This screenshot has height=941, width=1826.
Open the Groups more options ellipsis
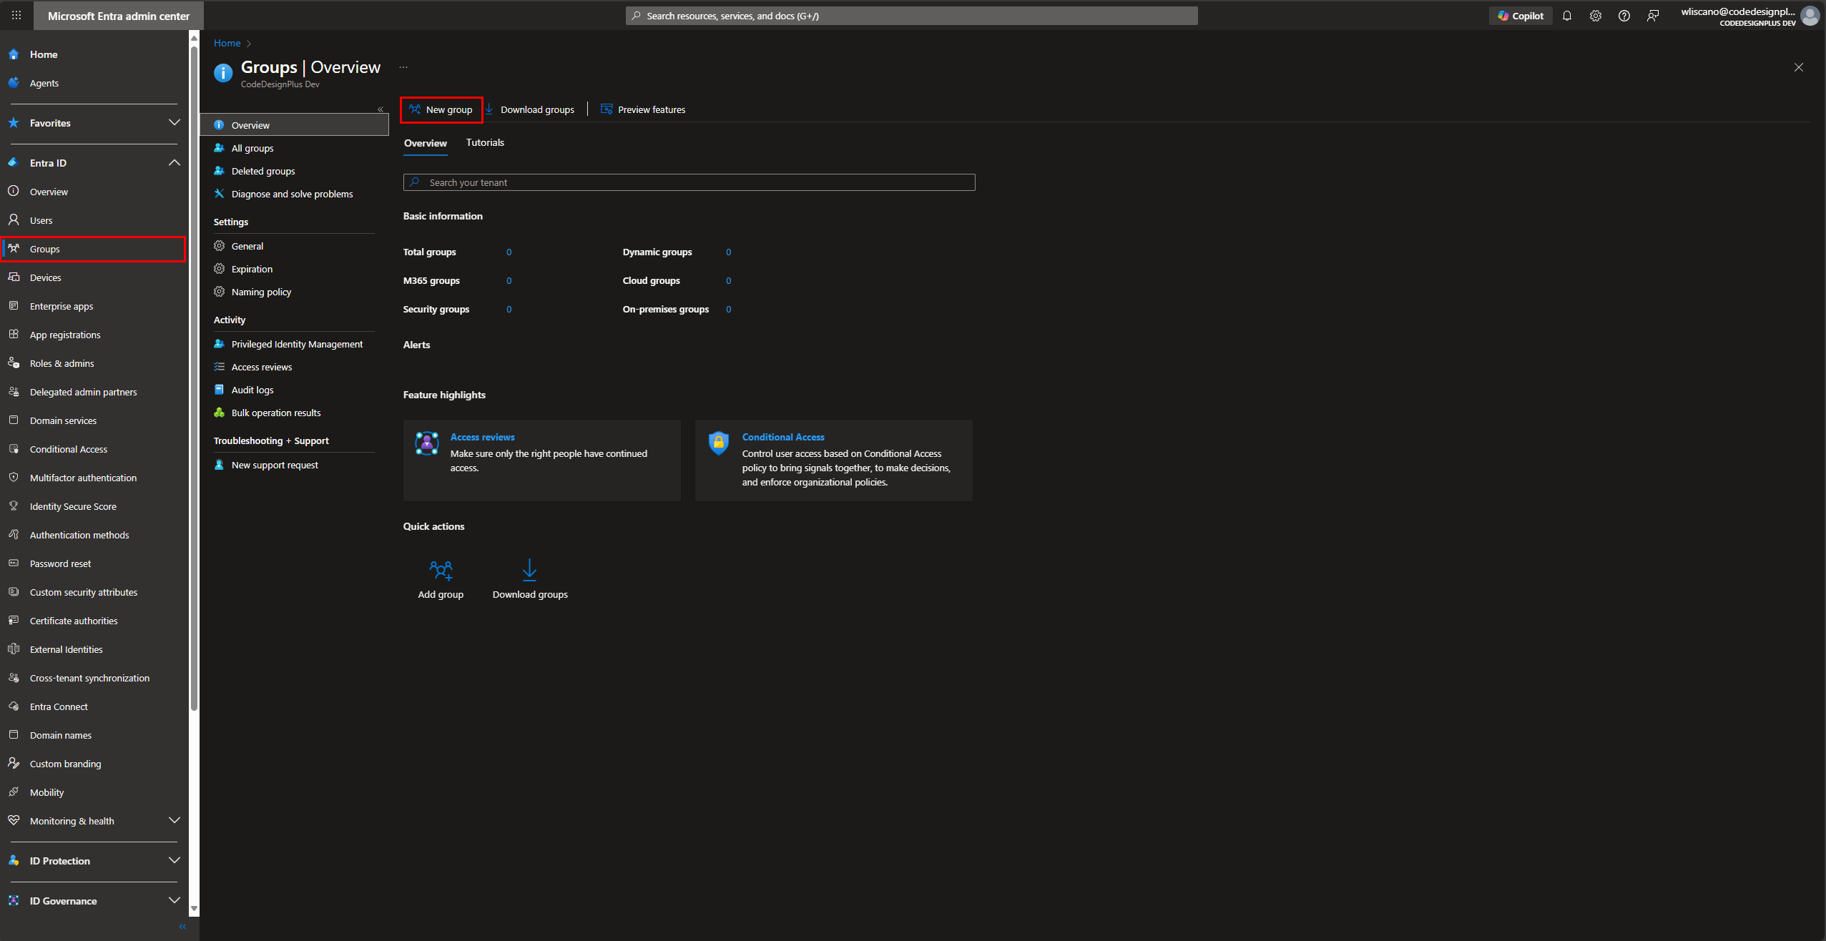(x=403, y=67)
